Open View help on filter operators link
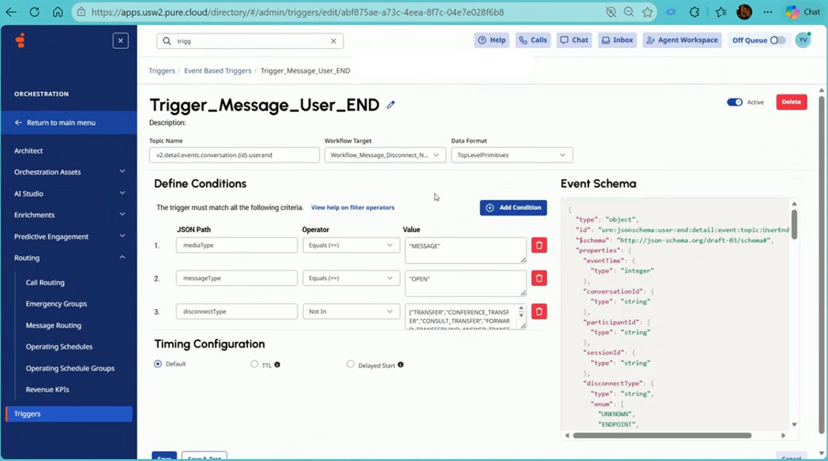The height and width of the screenshot is (461, 828). pos(352,208)
